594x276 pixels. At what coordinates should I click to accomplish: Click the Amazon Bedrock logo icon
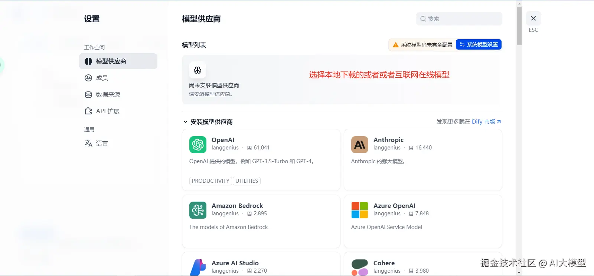point(198,210)
